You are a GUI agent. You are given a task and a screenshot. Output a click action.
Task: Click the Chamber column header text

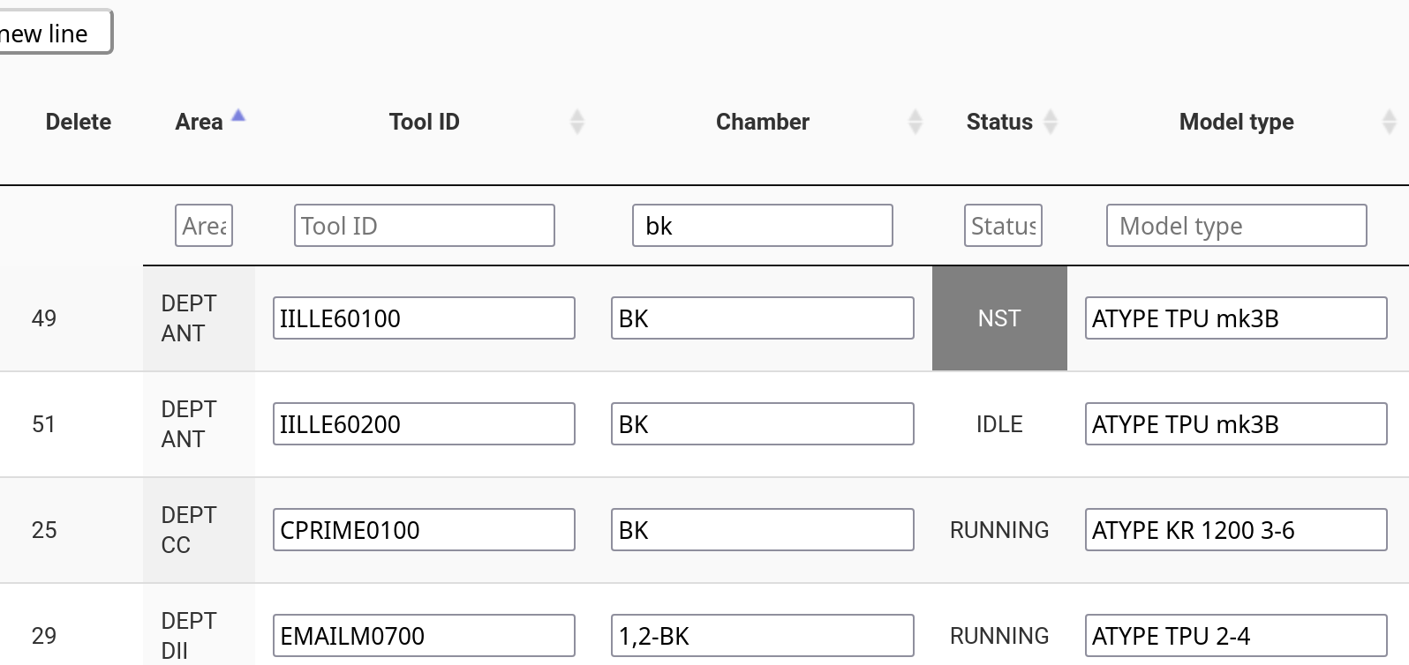[x=763, y=122]
